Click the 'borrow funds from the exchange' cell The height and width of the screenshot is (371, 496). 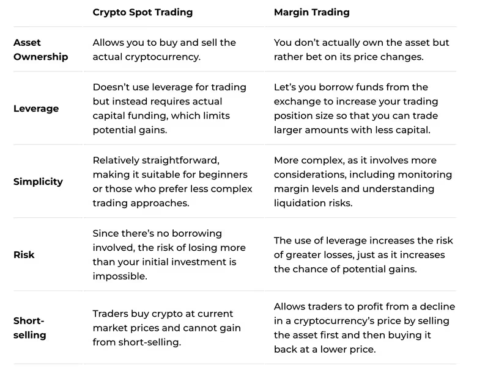(x=356, y=109)
